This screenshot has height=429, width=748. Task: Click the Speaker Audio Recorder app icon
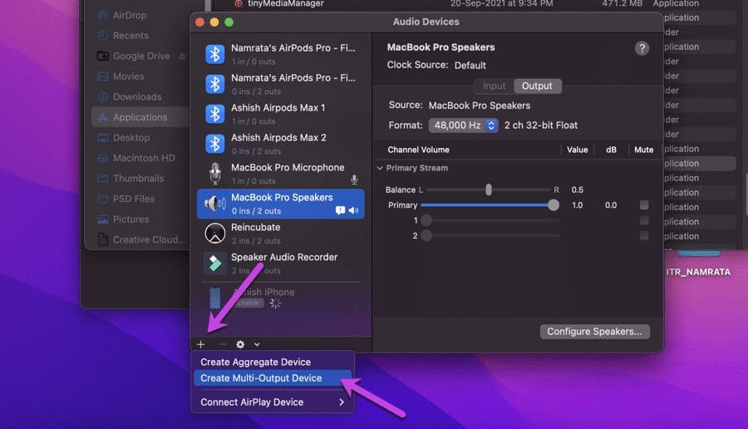tap(215, 264)
